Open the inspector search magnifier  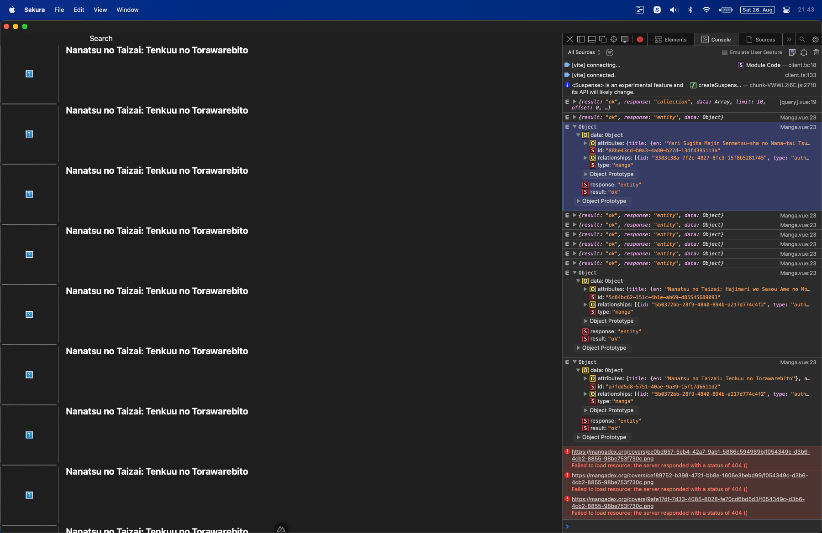tap(802, 40)
